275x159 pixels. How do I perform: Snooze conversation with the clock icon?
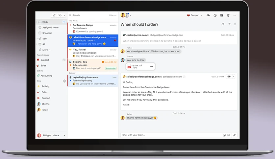(215, 15)
